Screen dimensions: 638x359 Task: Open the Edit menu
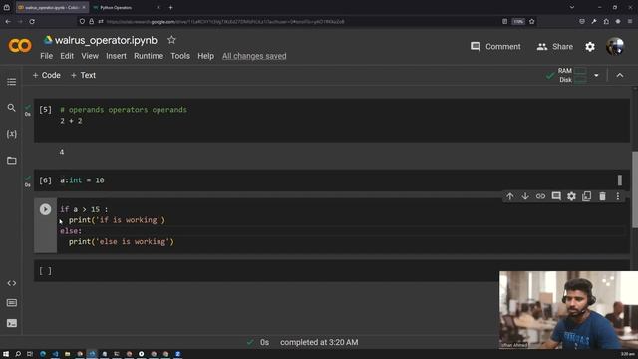tap(67, 56)
